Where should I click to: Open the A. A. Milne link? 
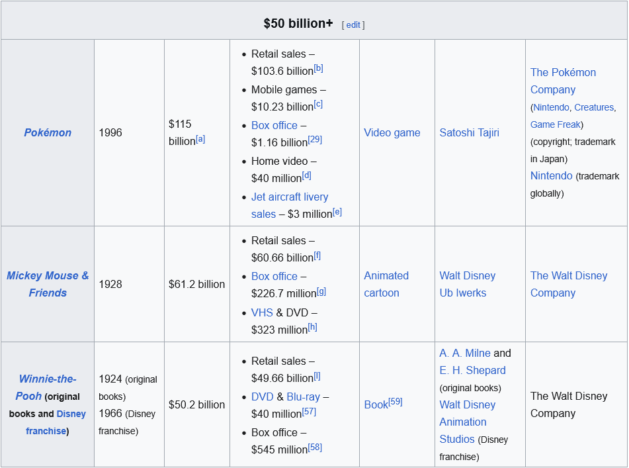click(465, 353)
